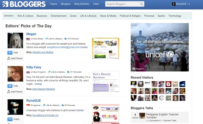Open Philippine English Teacher Terrible! talk
Screen dimensions: 203x124
click(162, 116)
